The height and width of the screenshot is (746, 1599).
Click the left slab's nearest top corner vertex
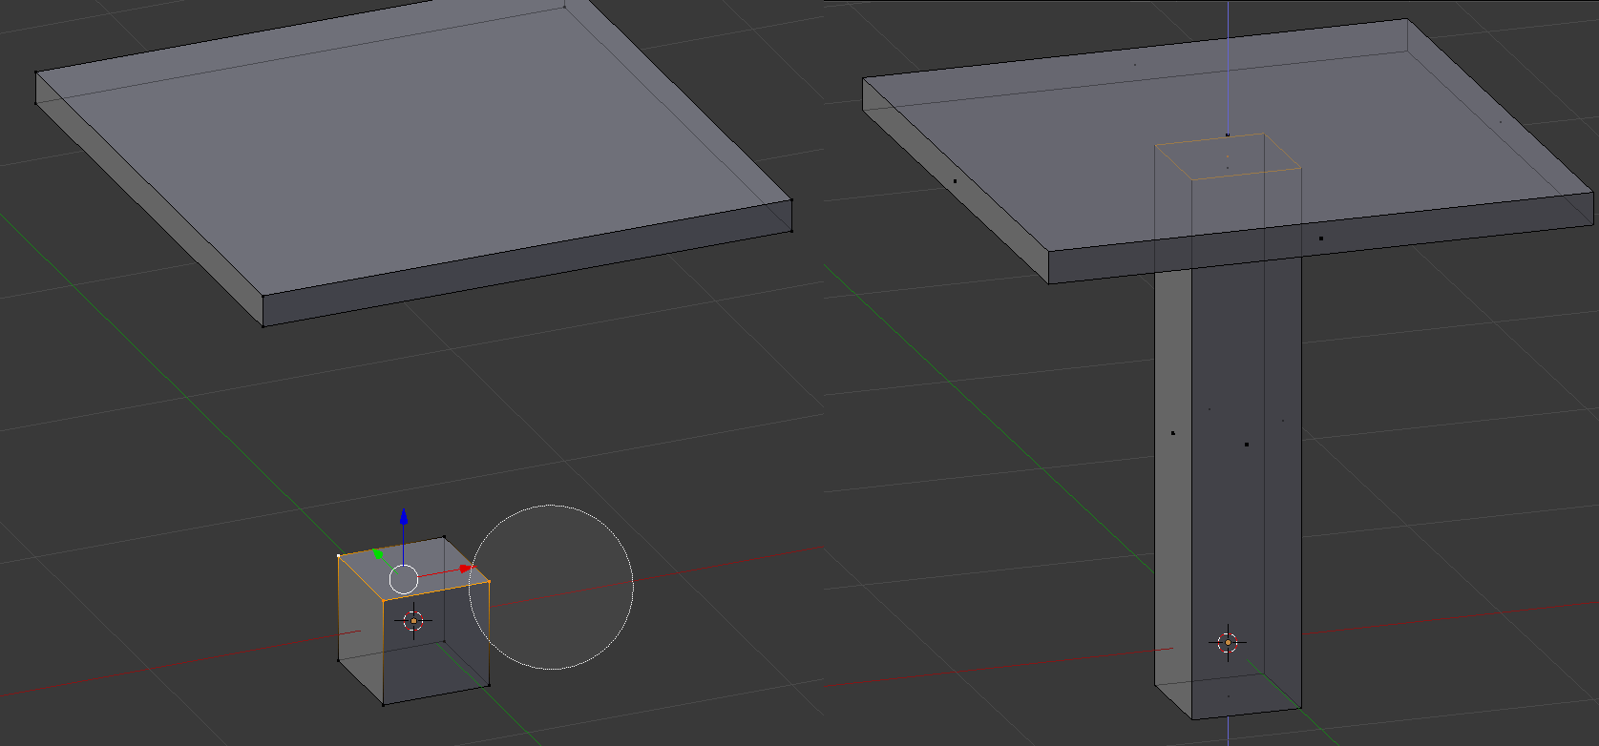263,295
